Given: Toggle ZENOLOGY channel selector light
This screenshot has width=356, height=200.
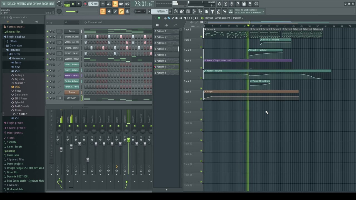Looking at the screenshot, I should 82,98.
